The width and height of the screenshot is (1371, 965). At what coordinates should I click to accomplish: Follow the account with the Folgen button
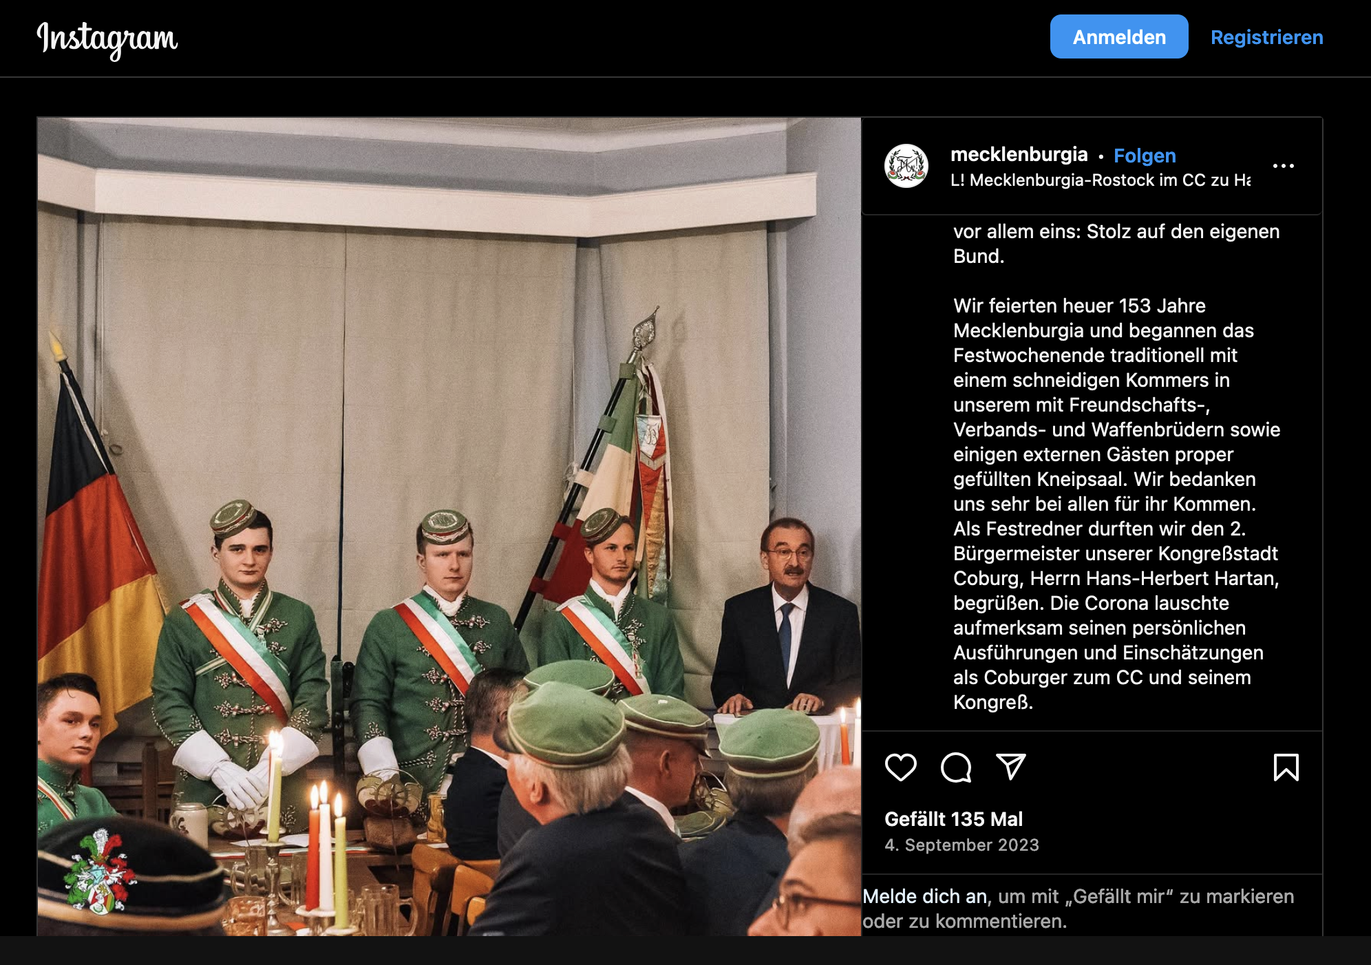pyautogui.click(x=1145, y=156)
